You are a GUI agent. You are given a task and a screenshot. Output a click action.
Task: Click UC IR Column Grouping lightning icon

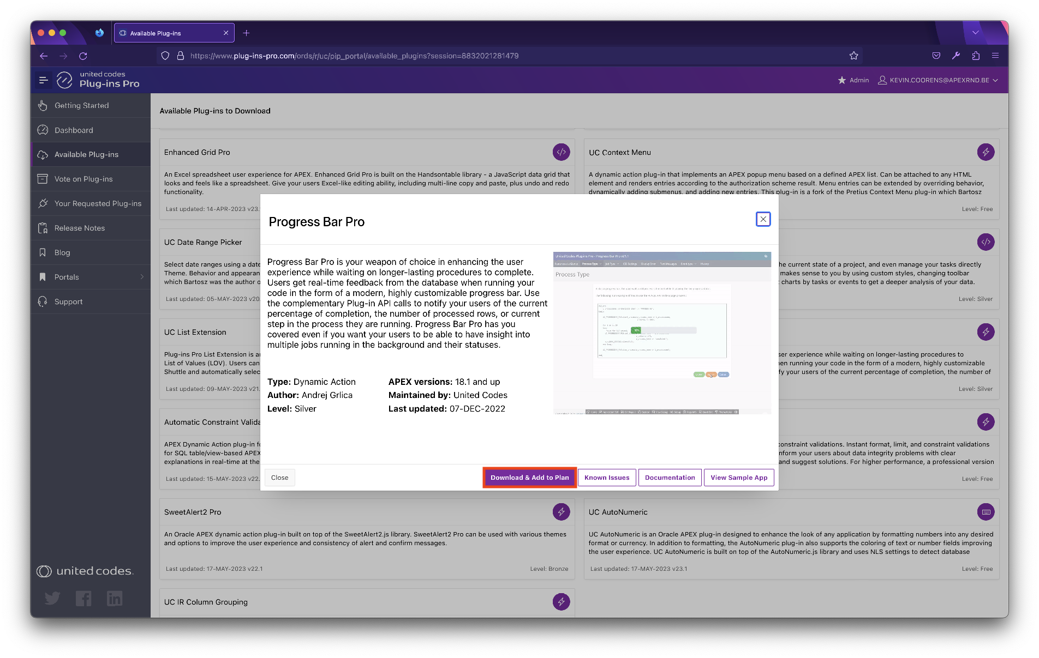561,602
